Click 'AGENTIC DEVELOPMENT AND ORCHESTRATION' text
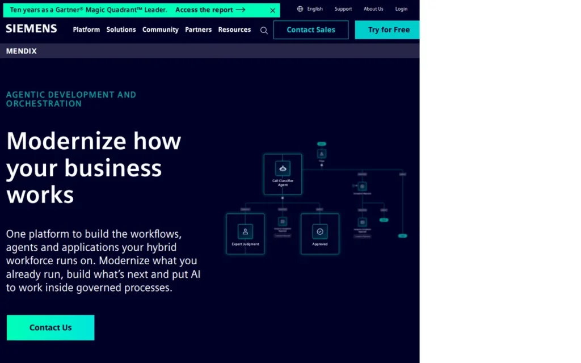This screenshot has height=363, width=581. click(x=71, y=99)
